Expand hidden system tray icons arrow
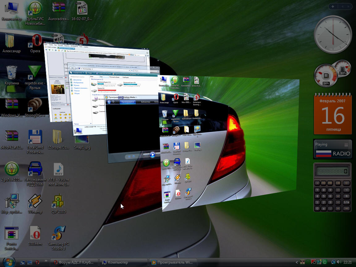This screenshot has width=356, height=267. click(x=297, y=262)
